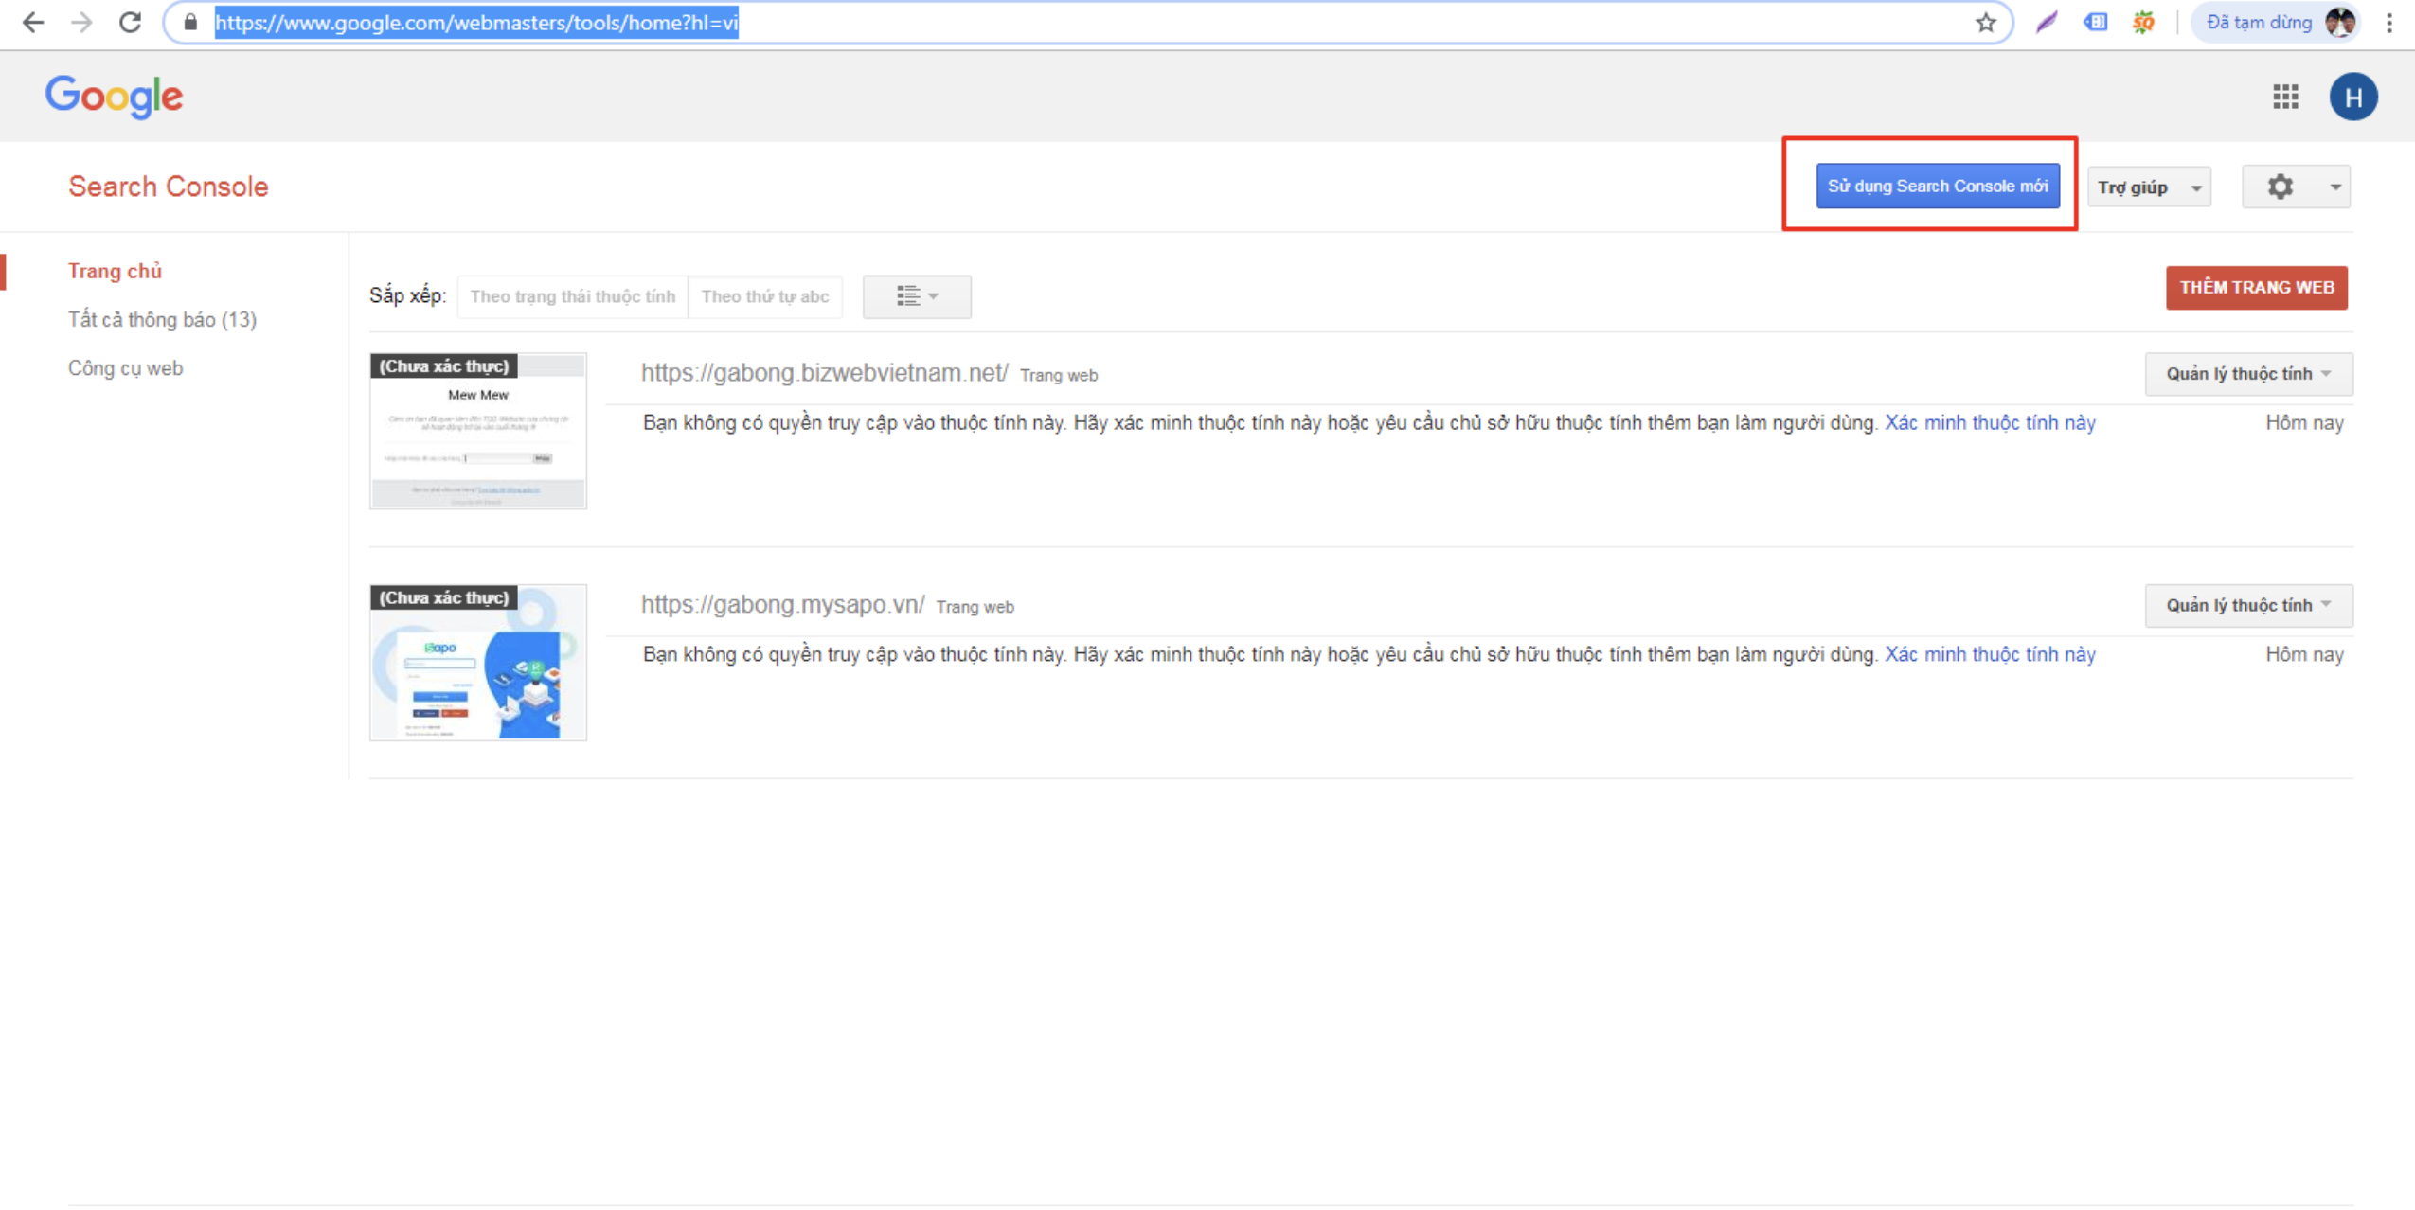Select Công cụ web in sidebar

pyautogui.click(x=125, y=368)
